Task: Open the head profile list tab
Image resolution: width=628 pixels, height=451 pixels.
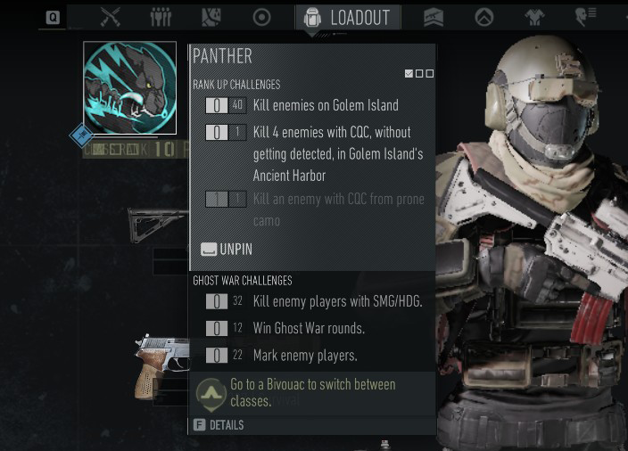Action: [x=585, y=17]
